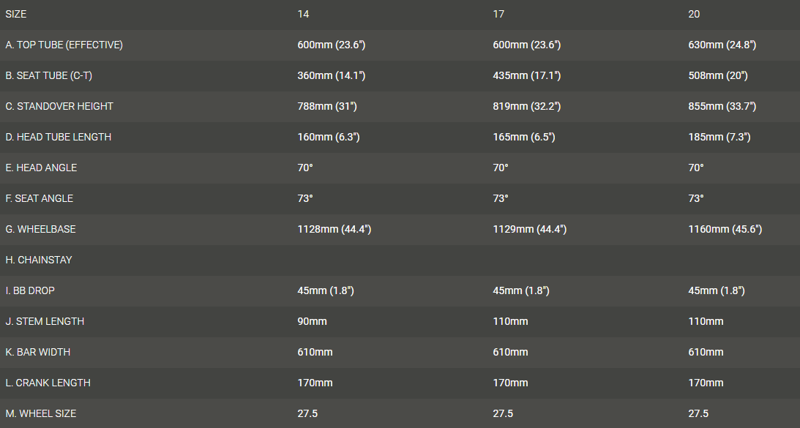This screenshot has width=800, height=428.
Task: Select the 788mm (31") standover value
Action: point(327,107)
